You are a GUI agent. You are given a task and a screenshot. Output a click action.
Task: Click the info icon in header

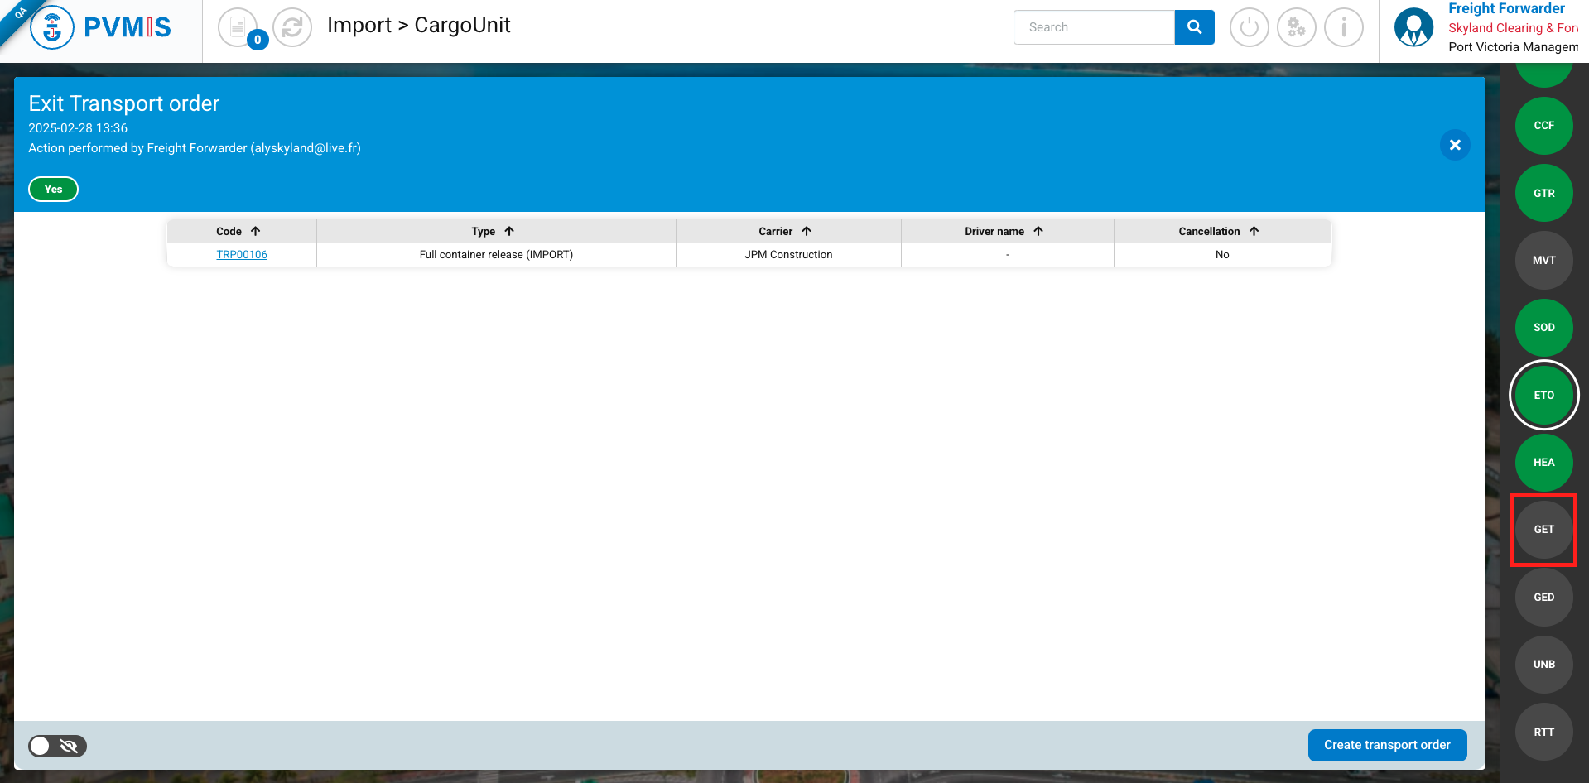pos(1343,27)
